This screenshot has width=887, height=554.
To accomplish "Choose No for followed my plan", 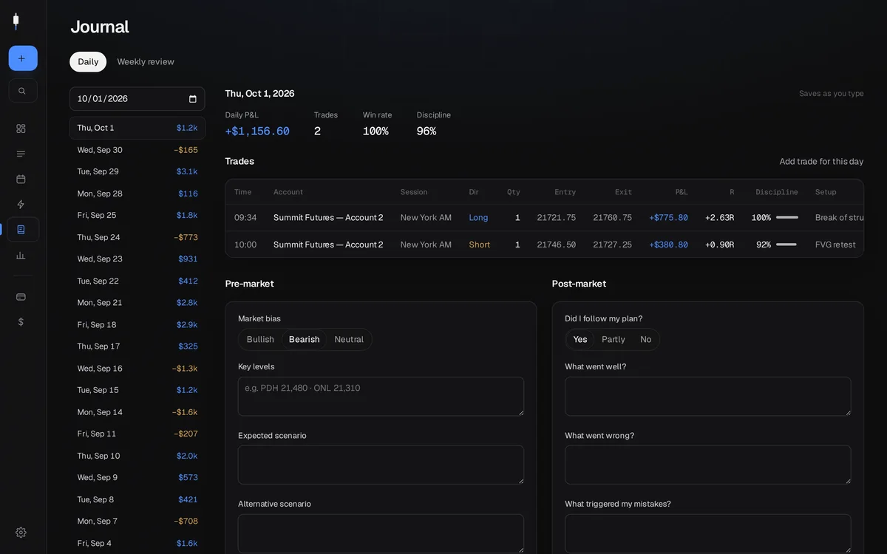I will click(646, 340).
